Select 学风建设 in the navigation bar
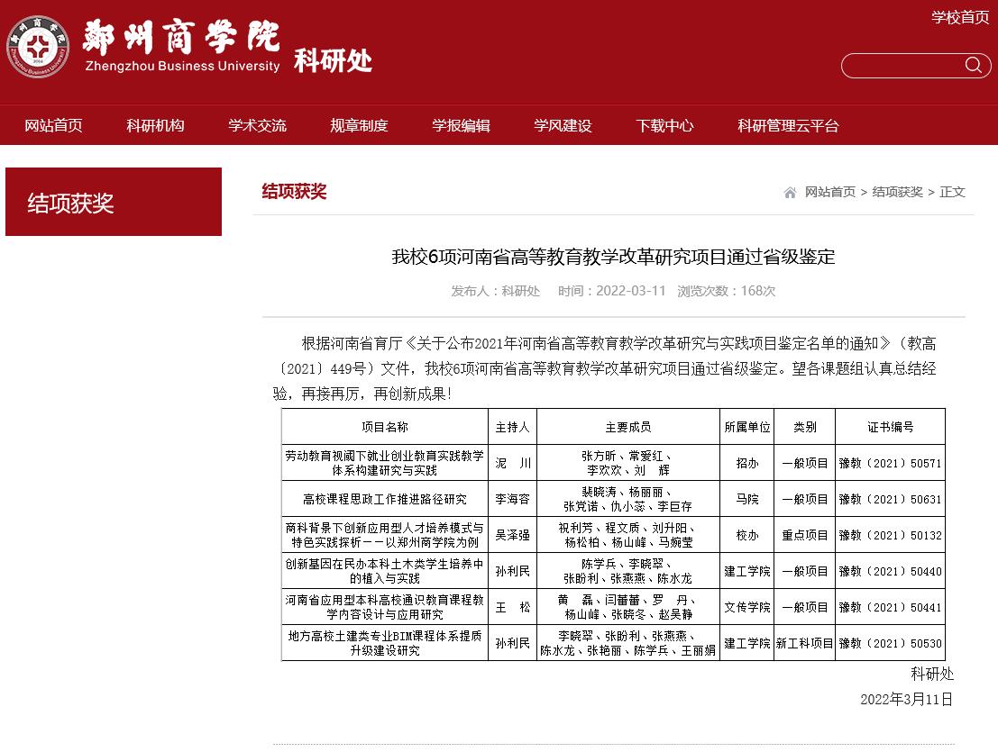 coord(563,126)
